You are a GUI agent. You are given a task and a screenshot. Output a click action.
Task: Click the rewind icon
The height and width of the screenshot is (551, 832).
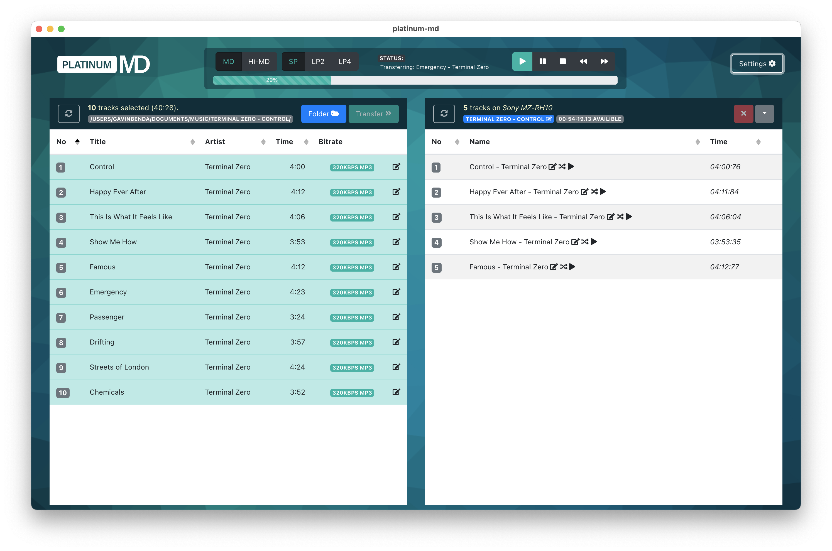click(583, 62)
